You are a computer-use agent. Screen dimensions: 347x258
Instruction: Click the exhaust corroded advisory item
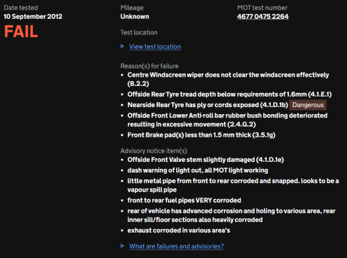pyautogui.click(x=179, y=230)
